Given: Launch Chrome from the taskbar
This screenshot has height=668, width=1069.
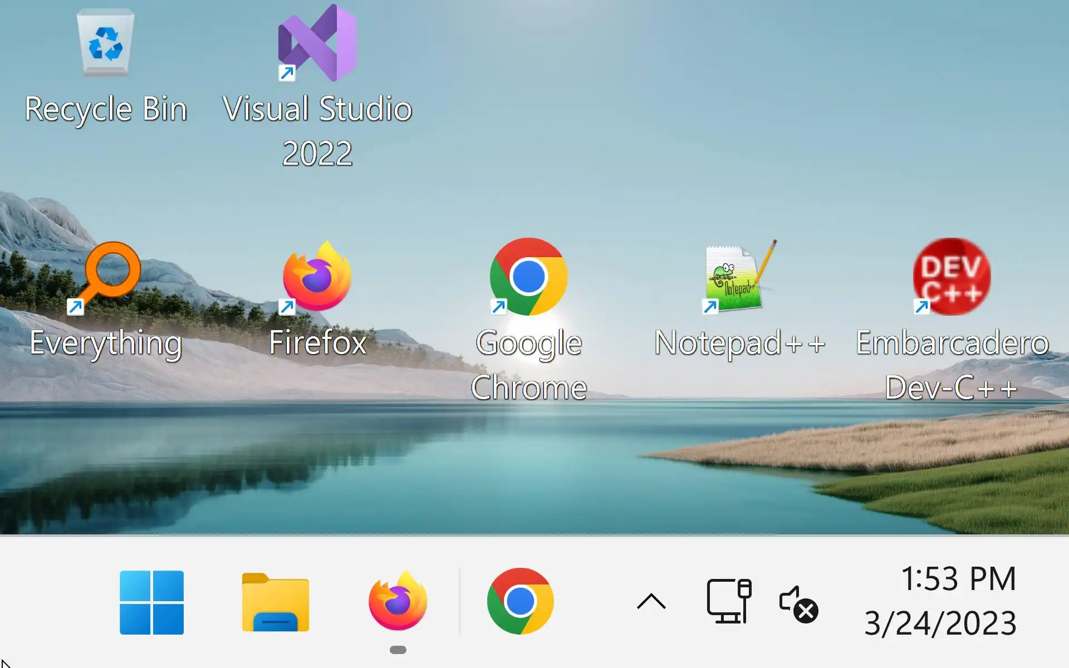Looking at the screenshot, I should [520, 602].
